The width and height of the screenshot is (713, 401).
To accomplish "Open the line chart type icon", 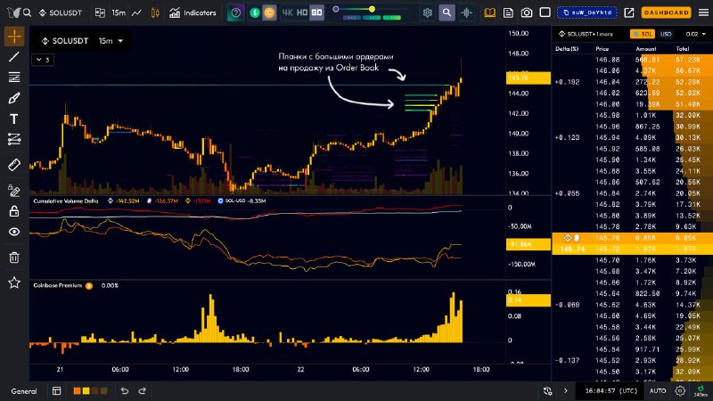I will [x=136, y=12].
